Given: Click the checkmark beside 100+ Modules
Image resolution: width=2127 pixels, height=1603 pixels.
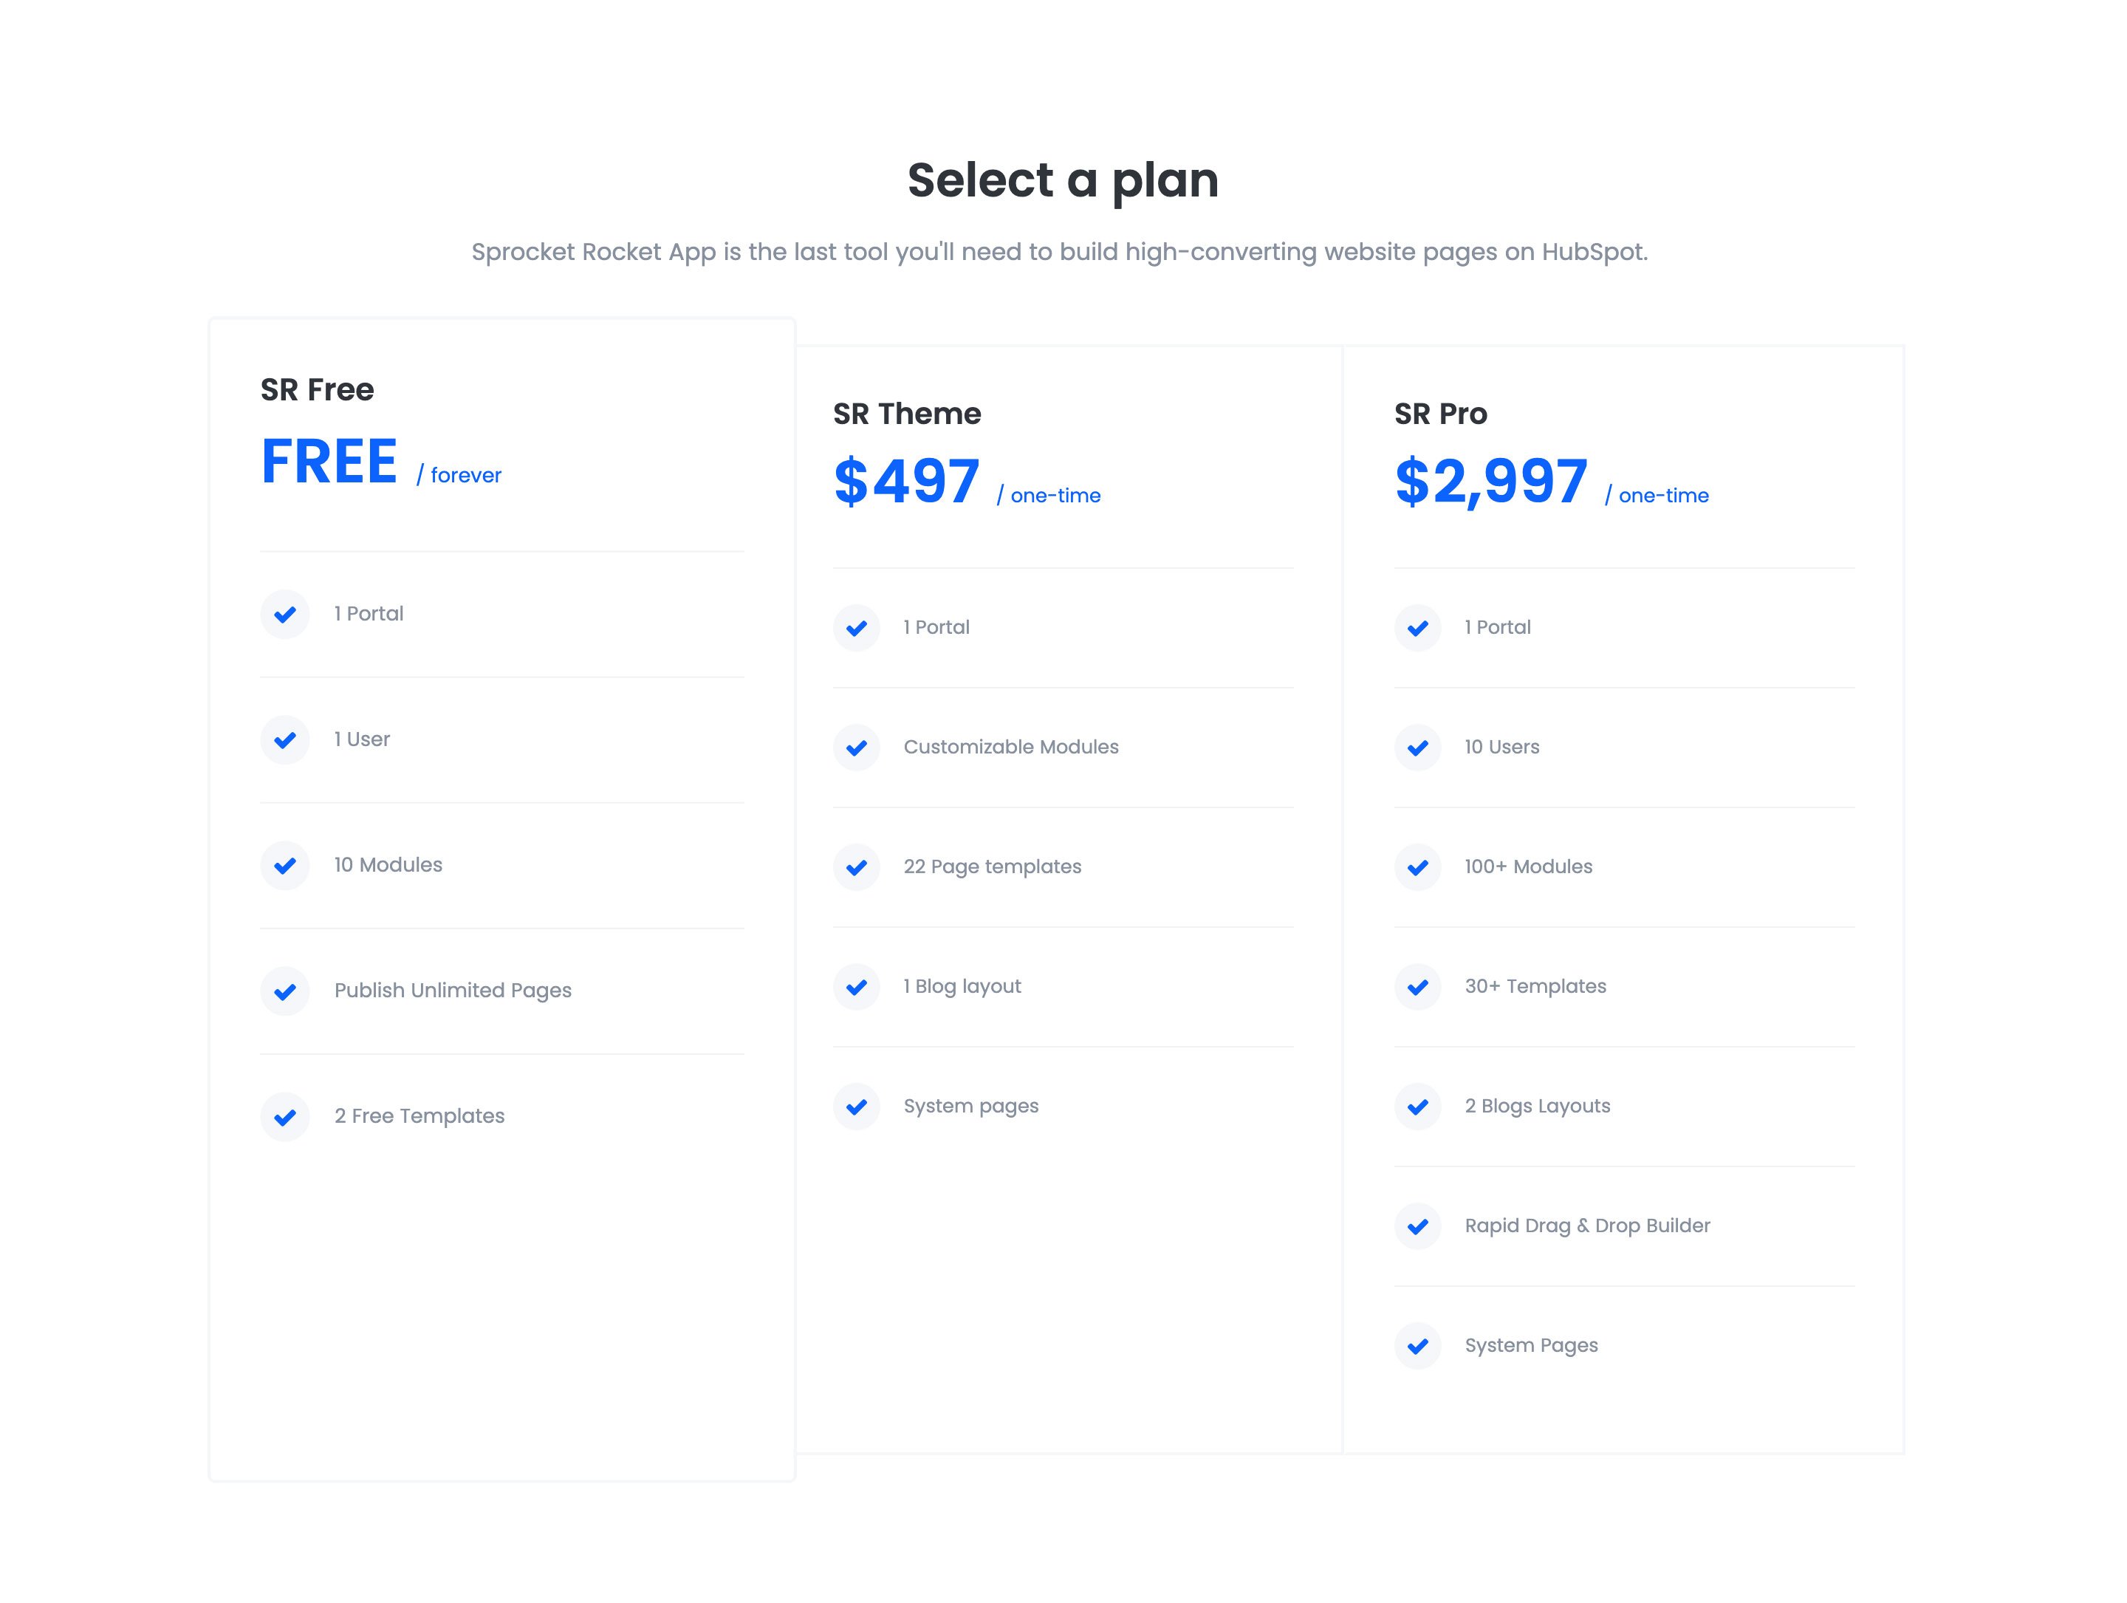Looking at the screenshot, I should click(x=1417, y=867).
